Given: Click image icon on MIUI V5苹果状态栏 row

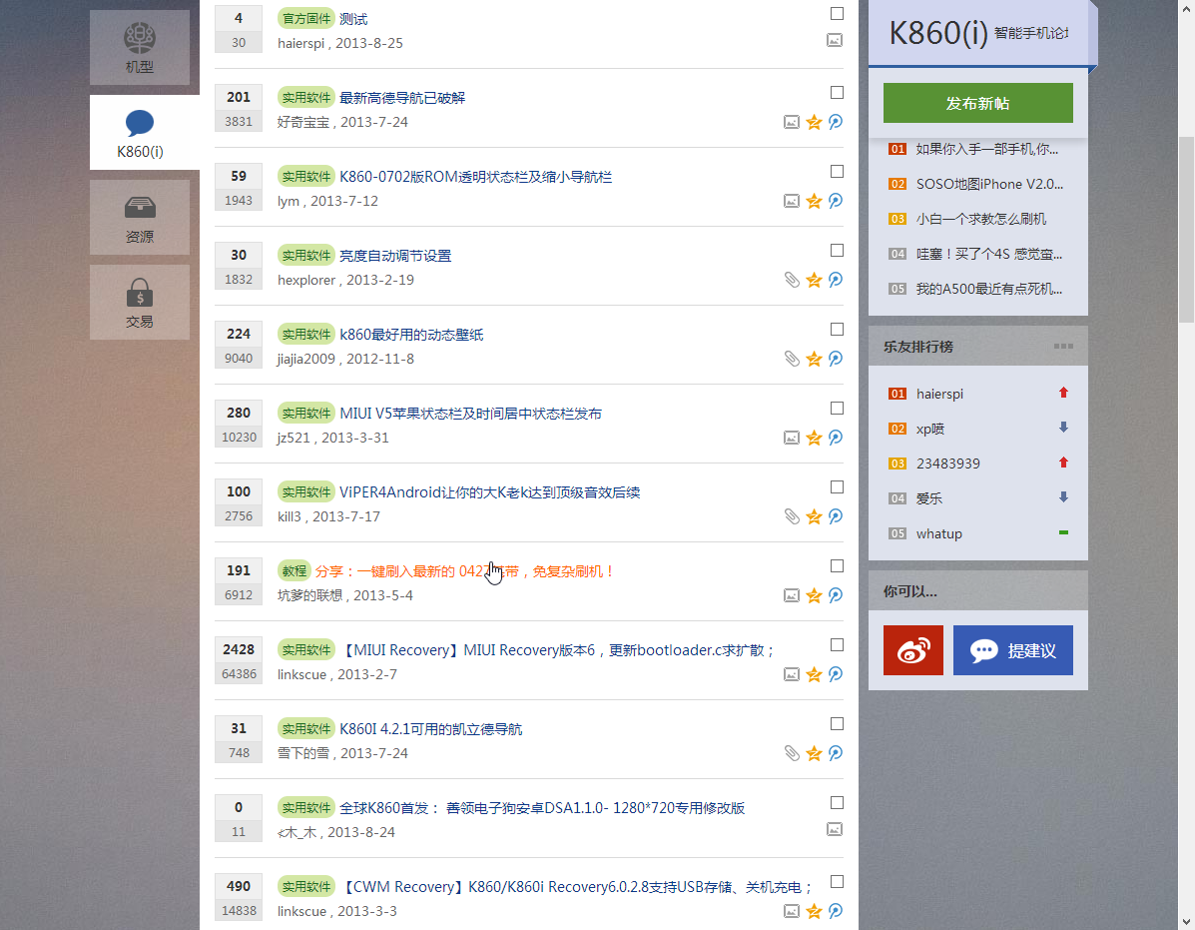Looking at the screenshot, I should 792,438.
